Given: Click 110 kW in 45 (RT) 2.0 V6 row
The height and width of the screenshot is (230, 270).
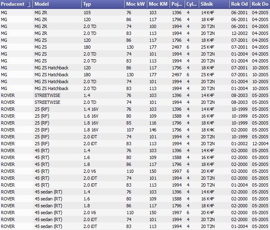Looking at the screenshot, I should 130,171.
